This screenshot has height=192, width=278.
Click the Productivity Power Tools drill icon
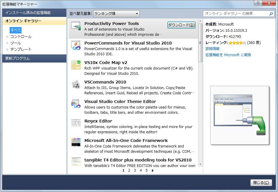[x=76, y=26]
